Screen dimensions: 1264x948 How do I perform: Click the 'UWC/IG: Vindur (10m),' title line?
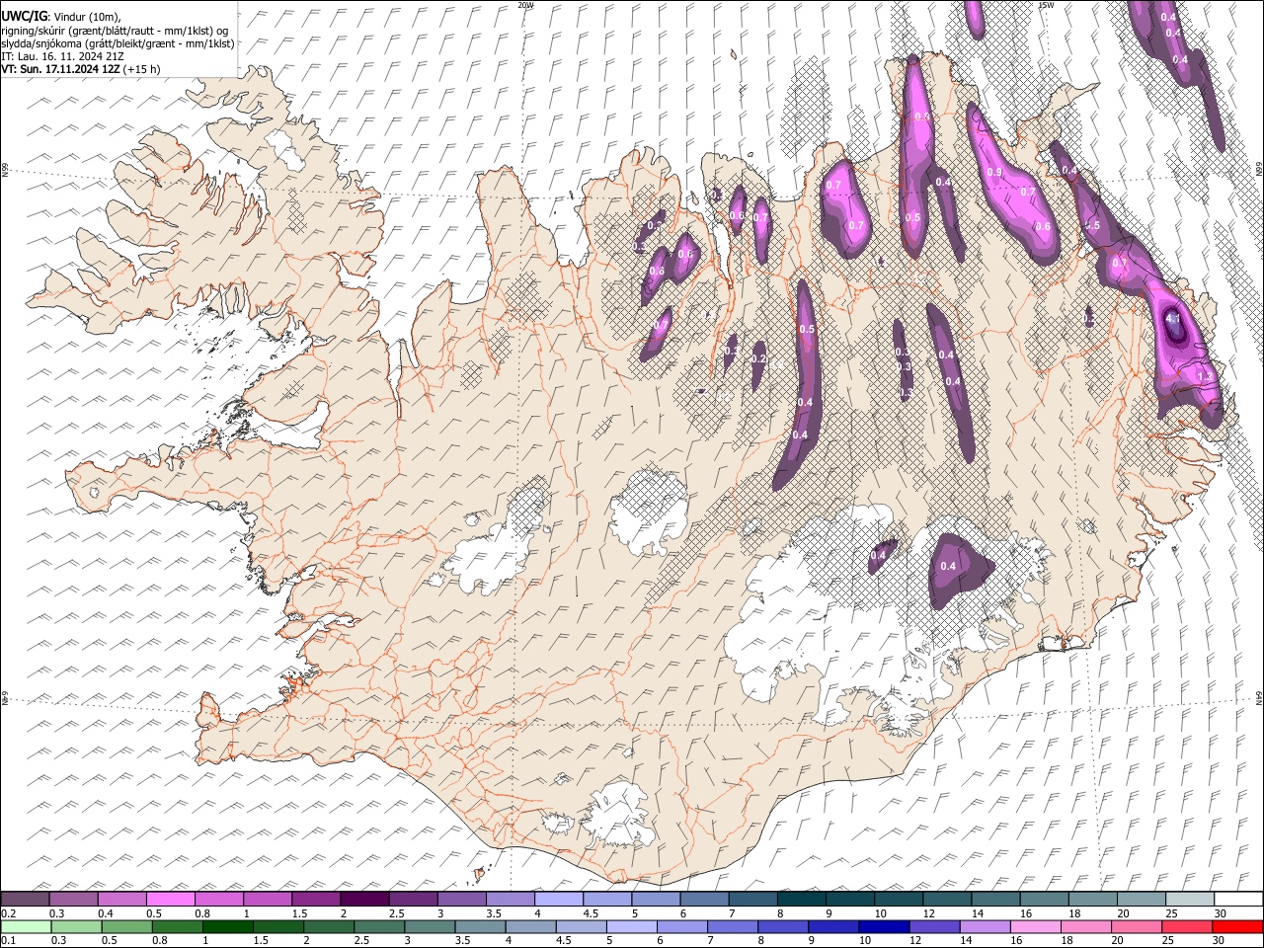point(61,17)
